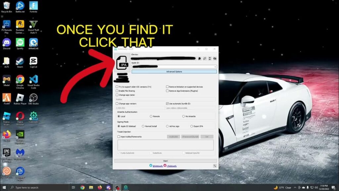Screen dimensions: 339x191
Task: Click the dylib injection list box
Action: 166,145
